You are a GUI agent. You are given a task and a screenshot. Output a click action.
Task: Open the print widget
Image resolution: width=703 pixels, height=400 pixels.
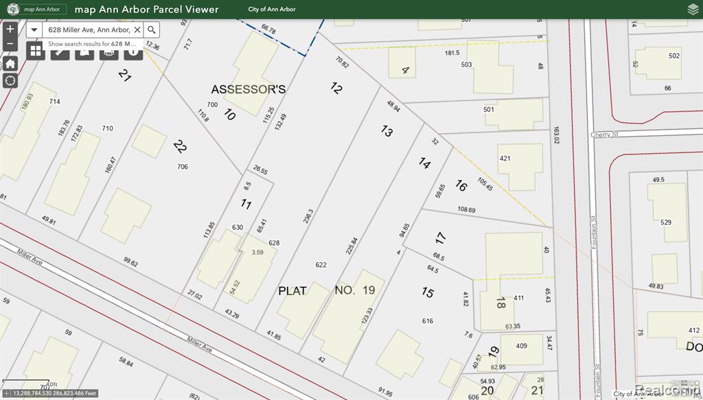(108, 54)
